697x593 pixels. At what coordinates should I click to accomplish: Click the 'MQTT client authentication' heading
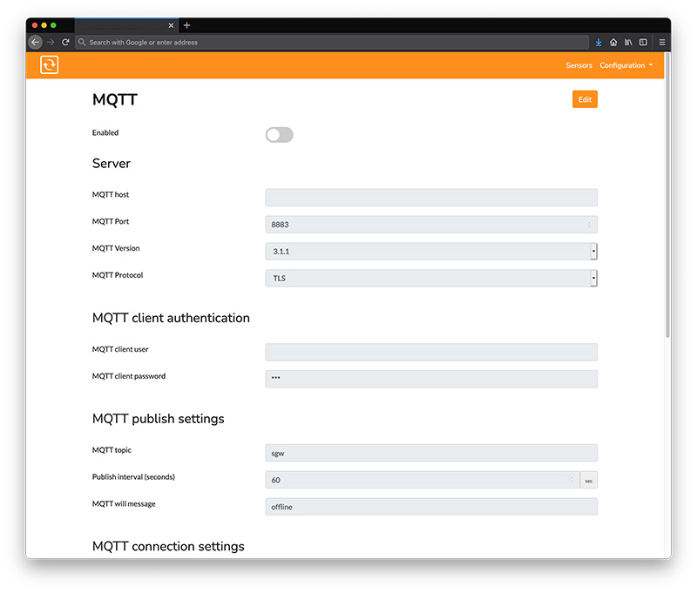171,318
